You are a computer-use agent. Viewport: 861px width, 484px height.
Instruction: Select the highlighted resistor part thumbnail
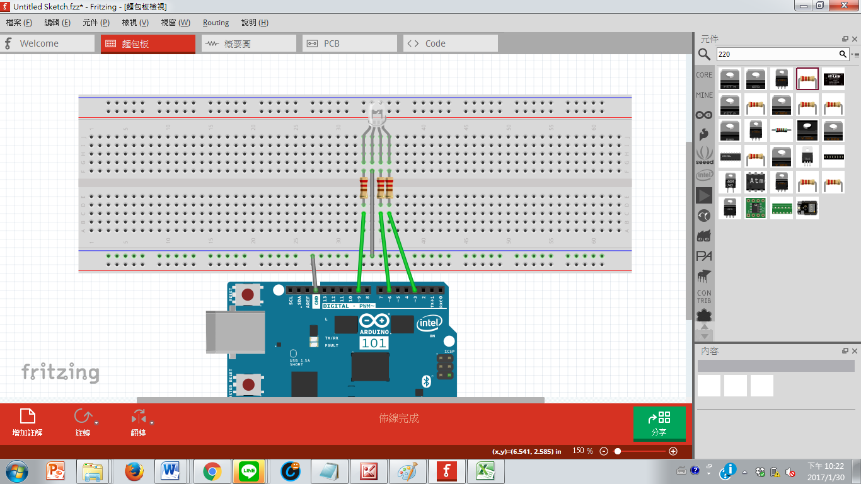point(807,79)
